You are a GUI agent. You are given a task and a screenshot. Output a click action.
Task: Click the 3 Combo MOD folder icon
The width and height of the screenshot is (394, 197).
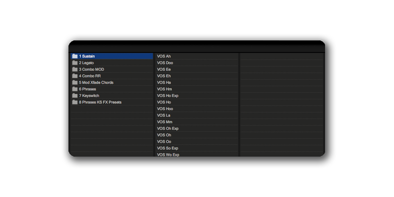click(75, 69)
